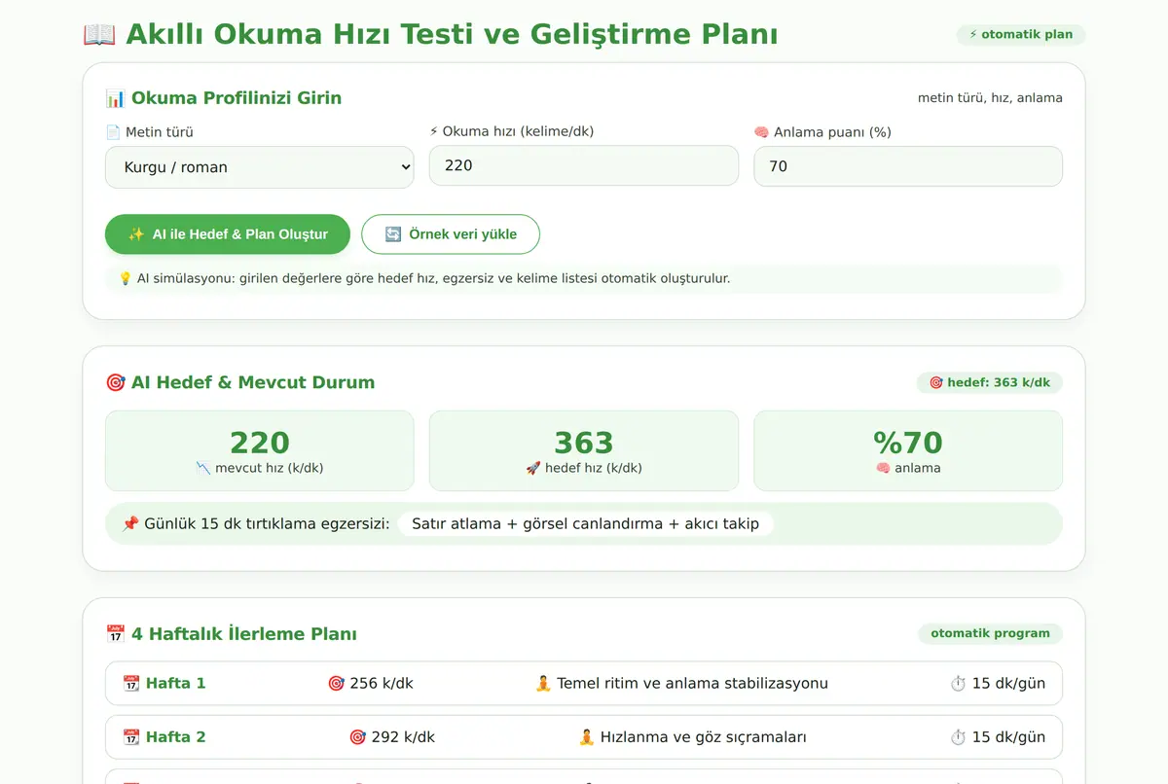Click the Günlük 15 dk tırtıklama egzersizi label
Viewport: 1168px width, 784px height.
coord(267,524)
